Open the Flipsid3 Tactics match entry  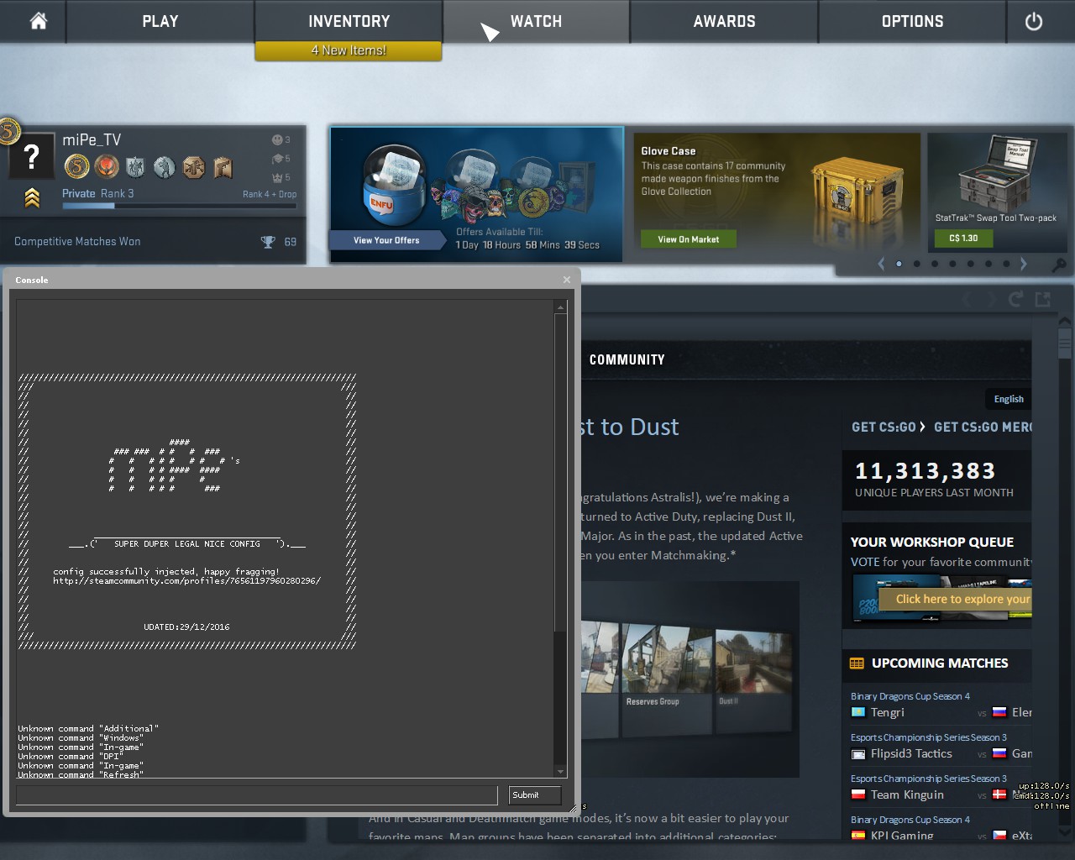point(902,753)
